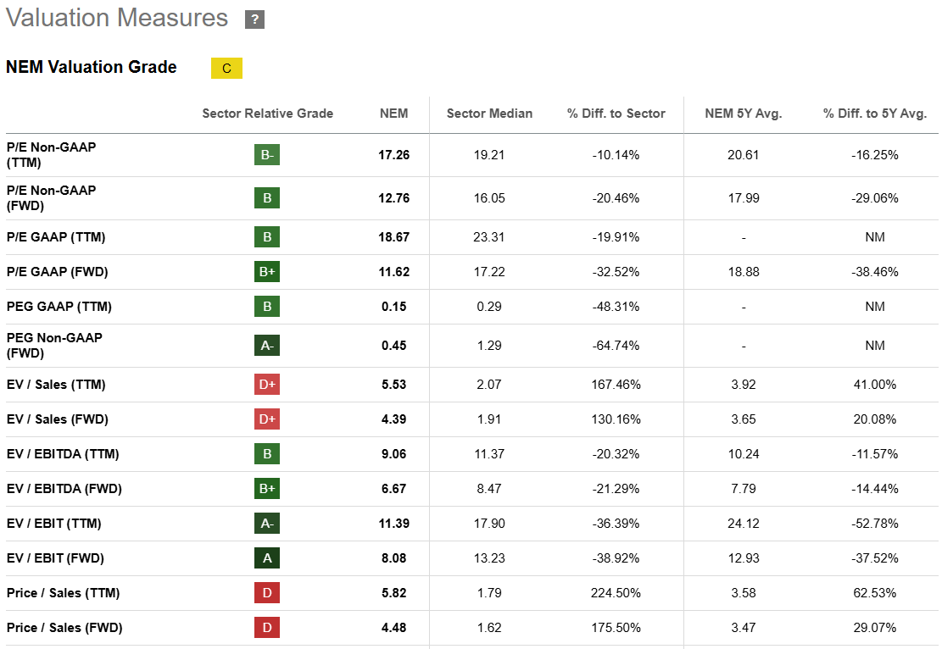Select the PEG Non-GAAP (FWD) row label
Image resolution: width=942 pixels, height=649 pixels.
click(x=54, y=346)
